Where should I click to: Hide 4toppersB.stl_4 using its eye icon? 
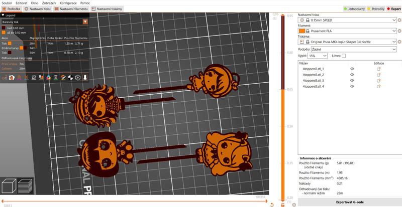click(352, 87)
